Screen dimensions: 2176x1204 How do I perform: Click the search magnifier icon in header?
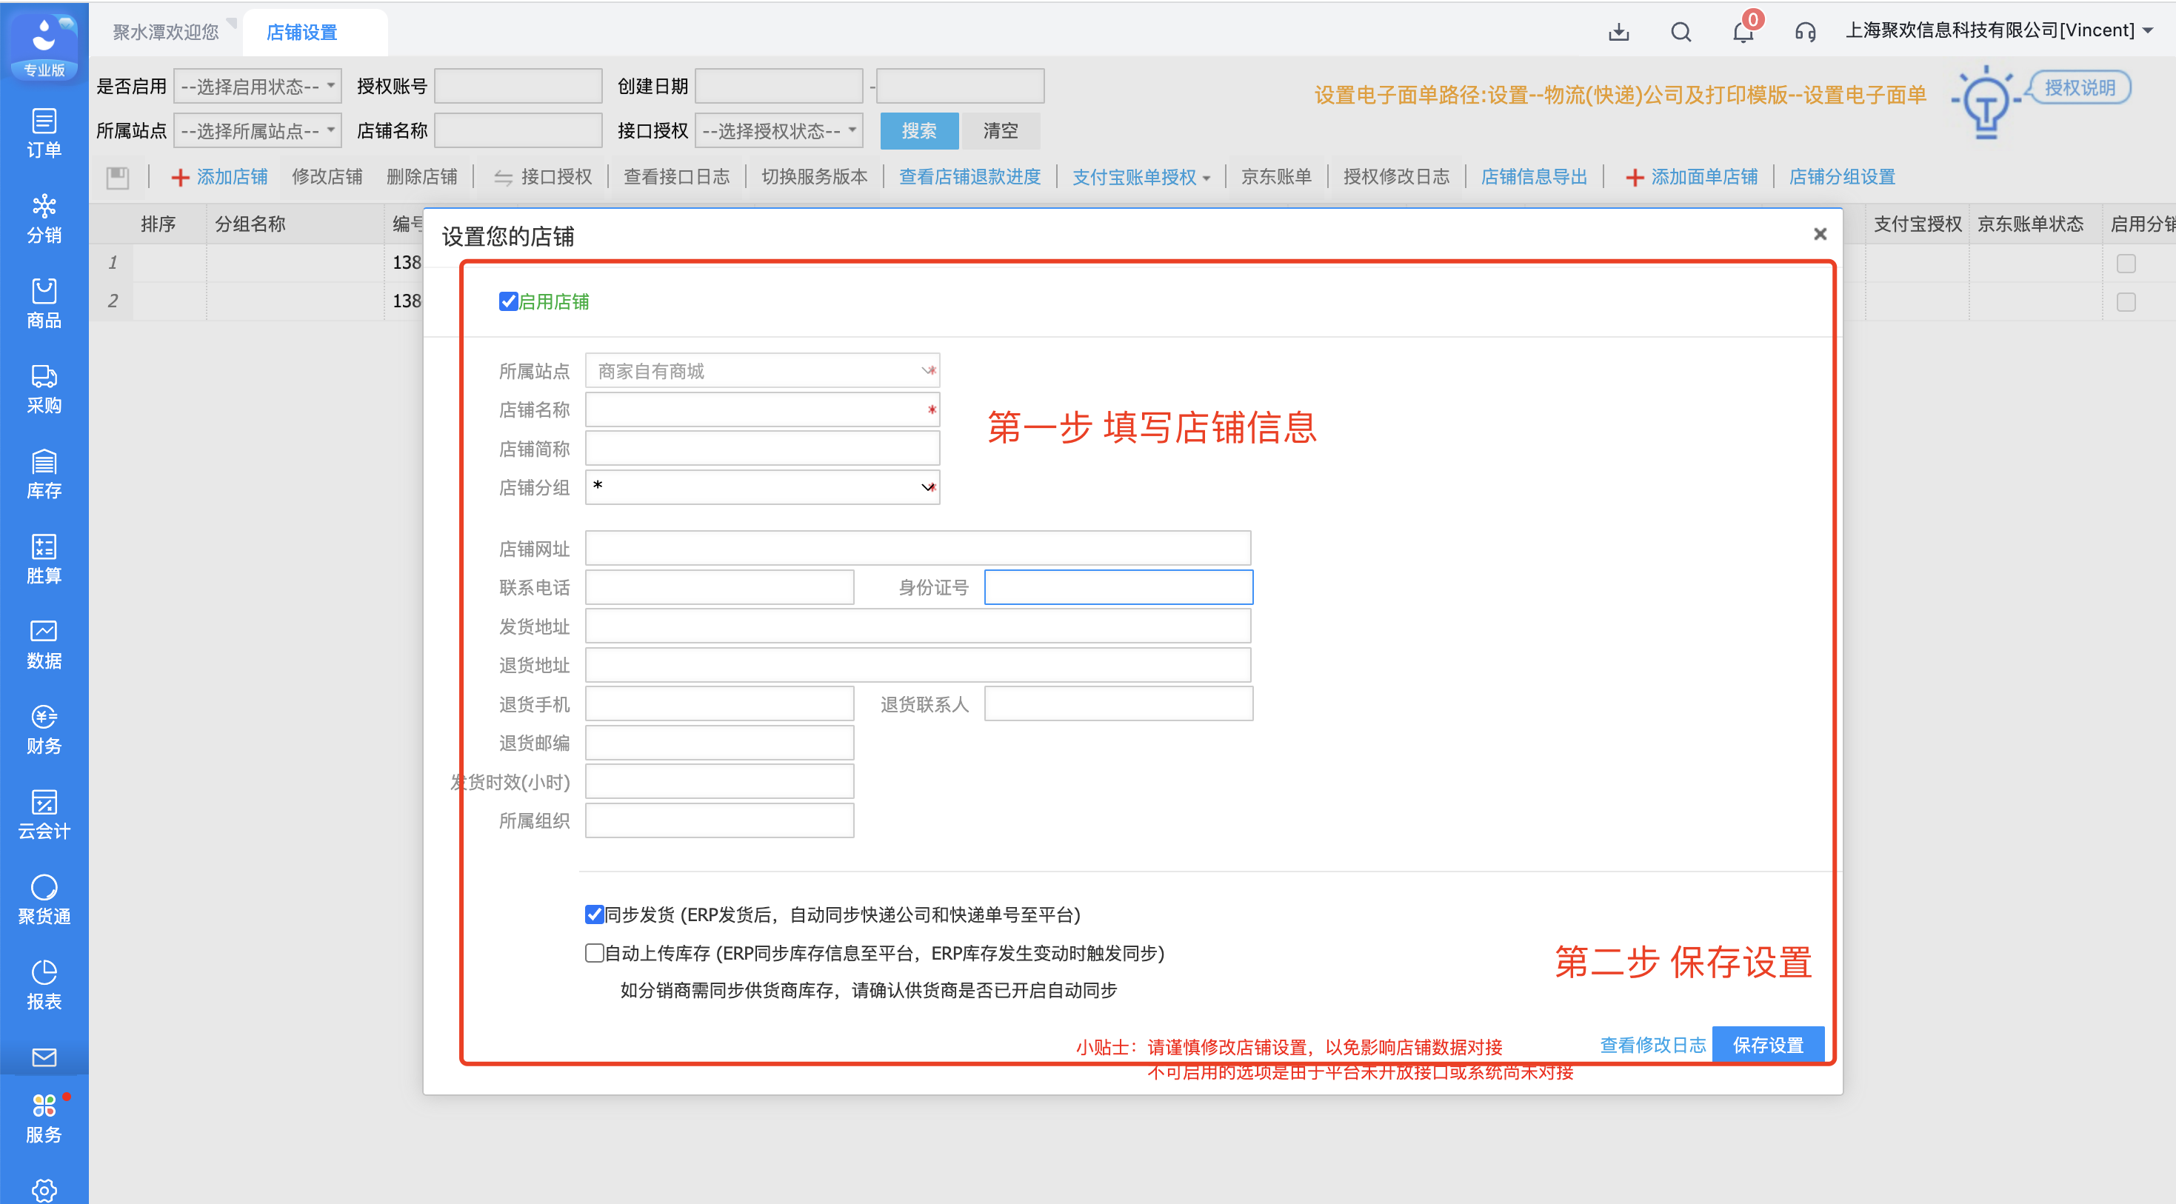click(x=1681, y=32)
